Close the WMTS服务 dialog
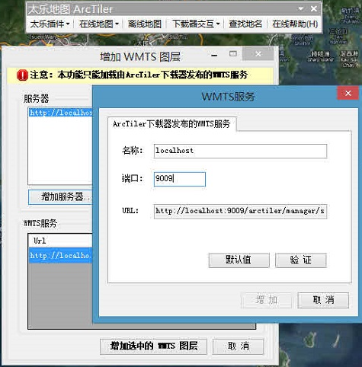The image size is (362, 367). click(x=348, y=93)
